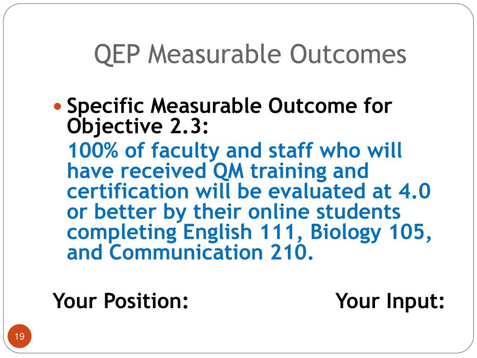
Task: Click the Your Input: label
Action: 390,301
